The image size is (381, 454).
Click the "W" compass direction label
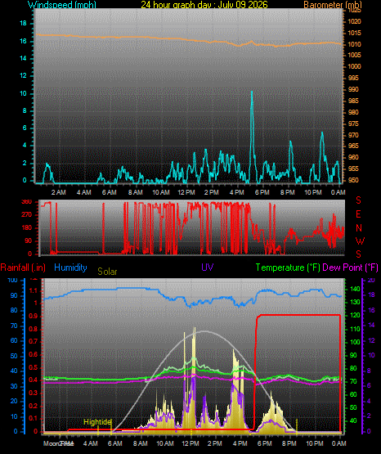360,240
